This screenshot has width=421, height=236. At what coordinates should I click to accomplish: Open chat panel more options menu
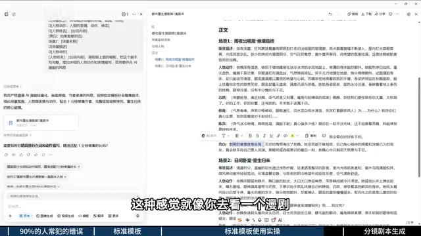click(134, 14)
